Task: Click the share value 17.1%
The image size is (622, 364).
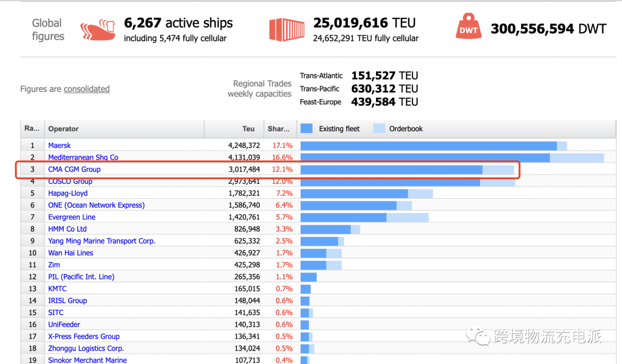Action: (282, 146)
